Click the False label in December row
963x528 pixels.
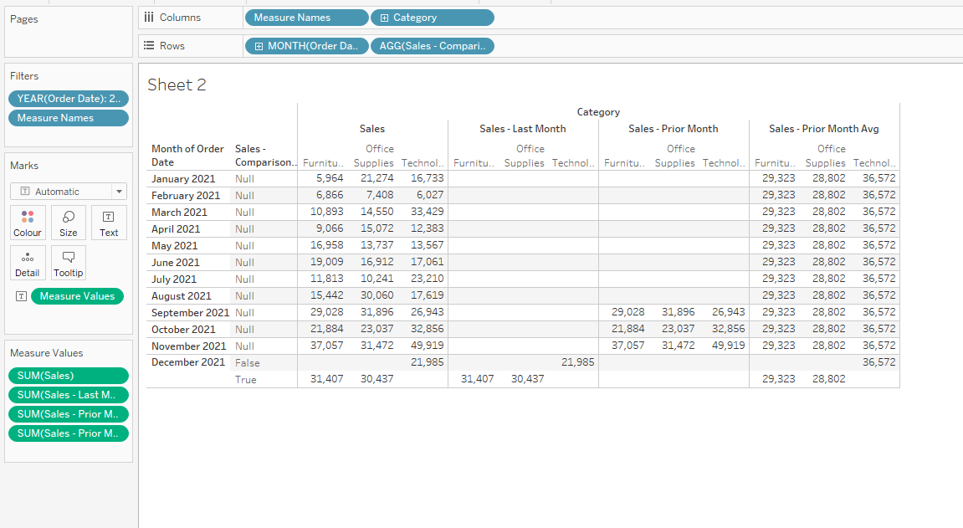point(248,363)
